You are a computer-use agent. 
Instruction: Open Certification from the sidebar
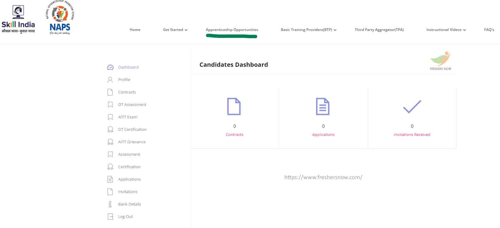point(129,167)
